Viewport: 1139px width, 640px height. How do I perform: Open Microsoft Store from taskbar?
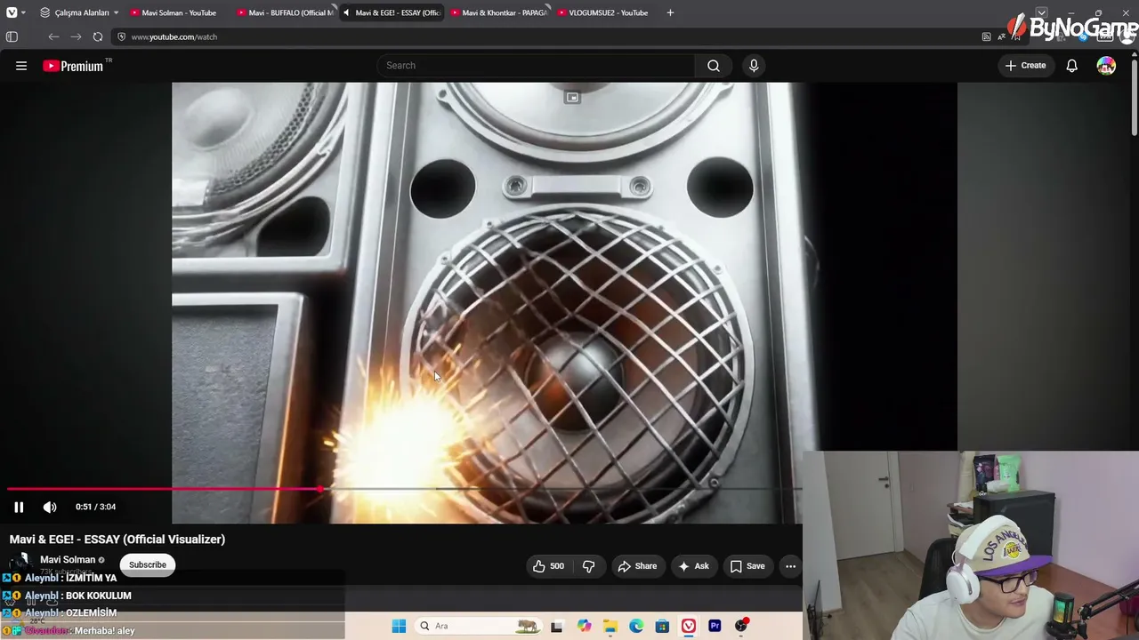click(x=662, y=626)
